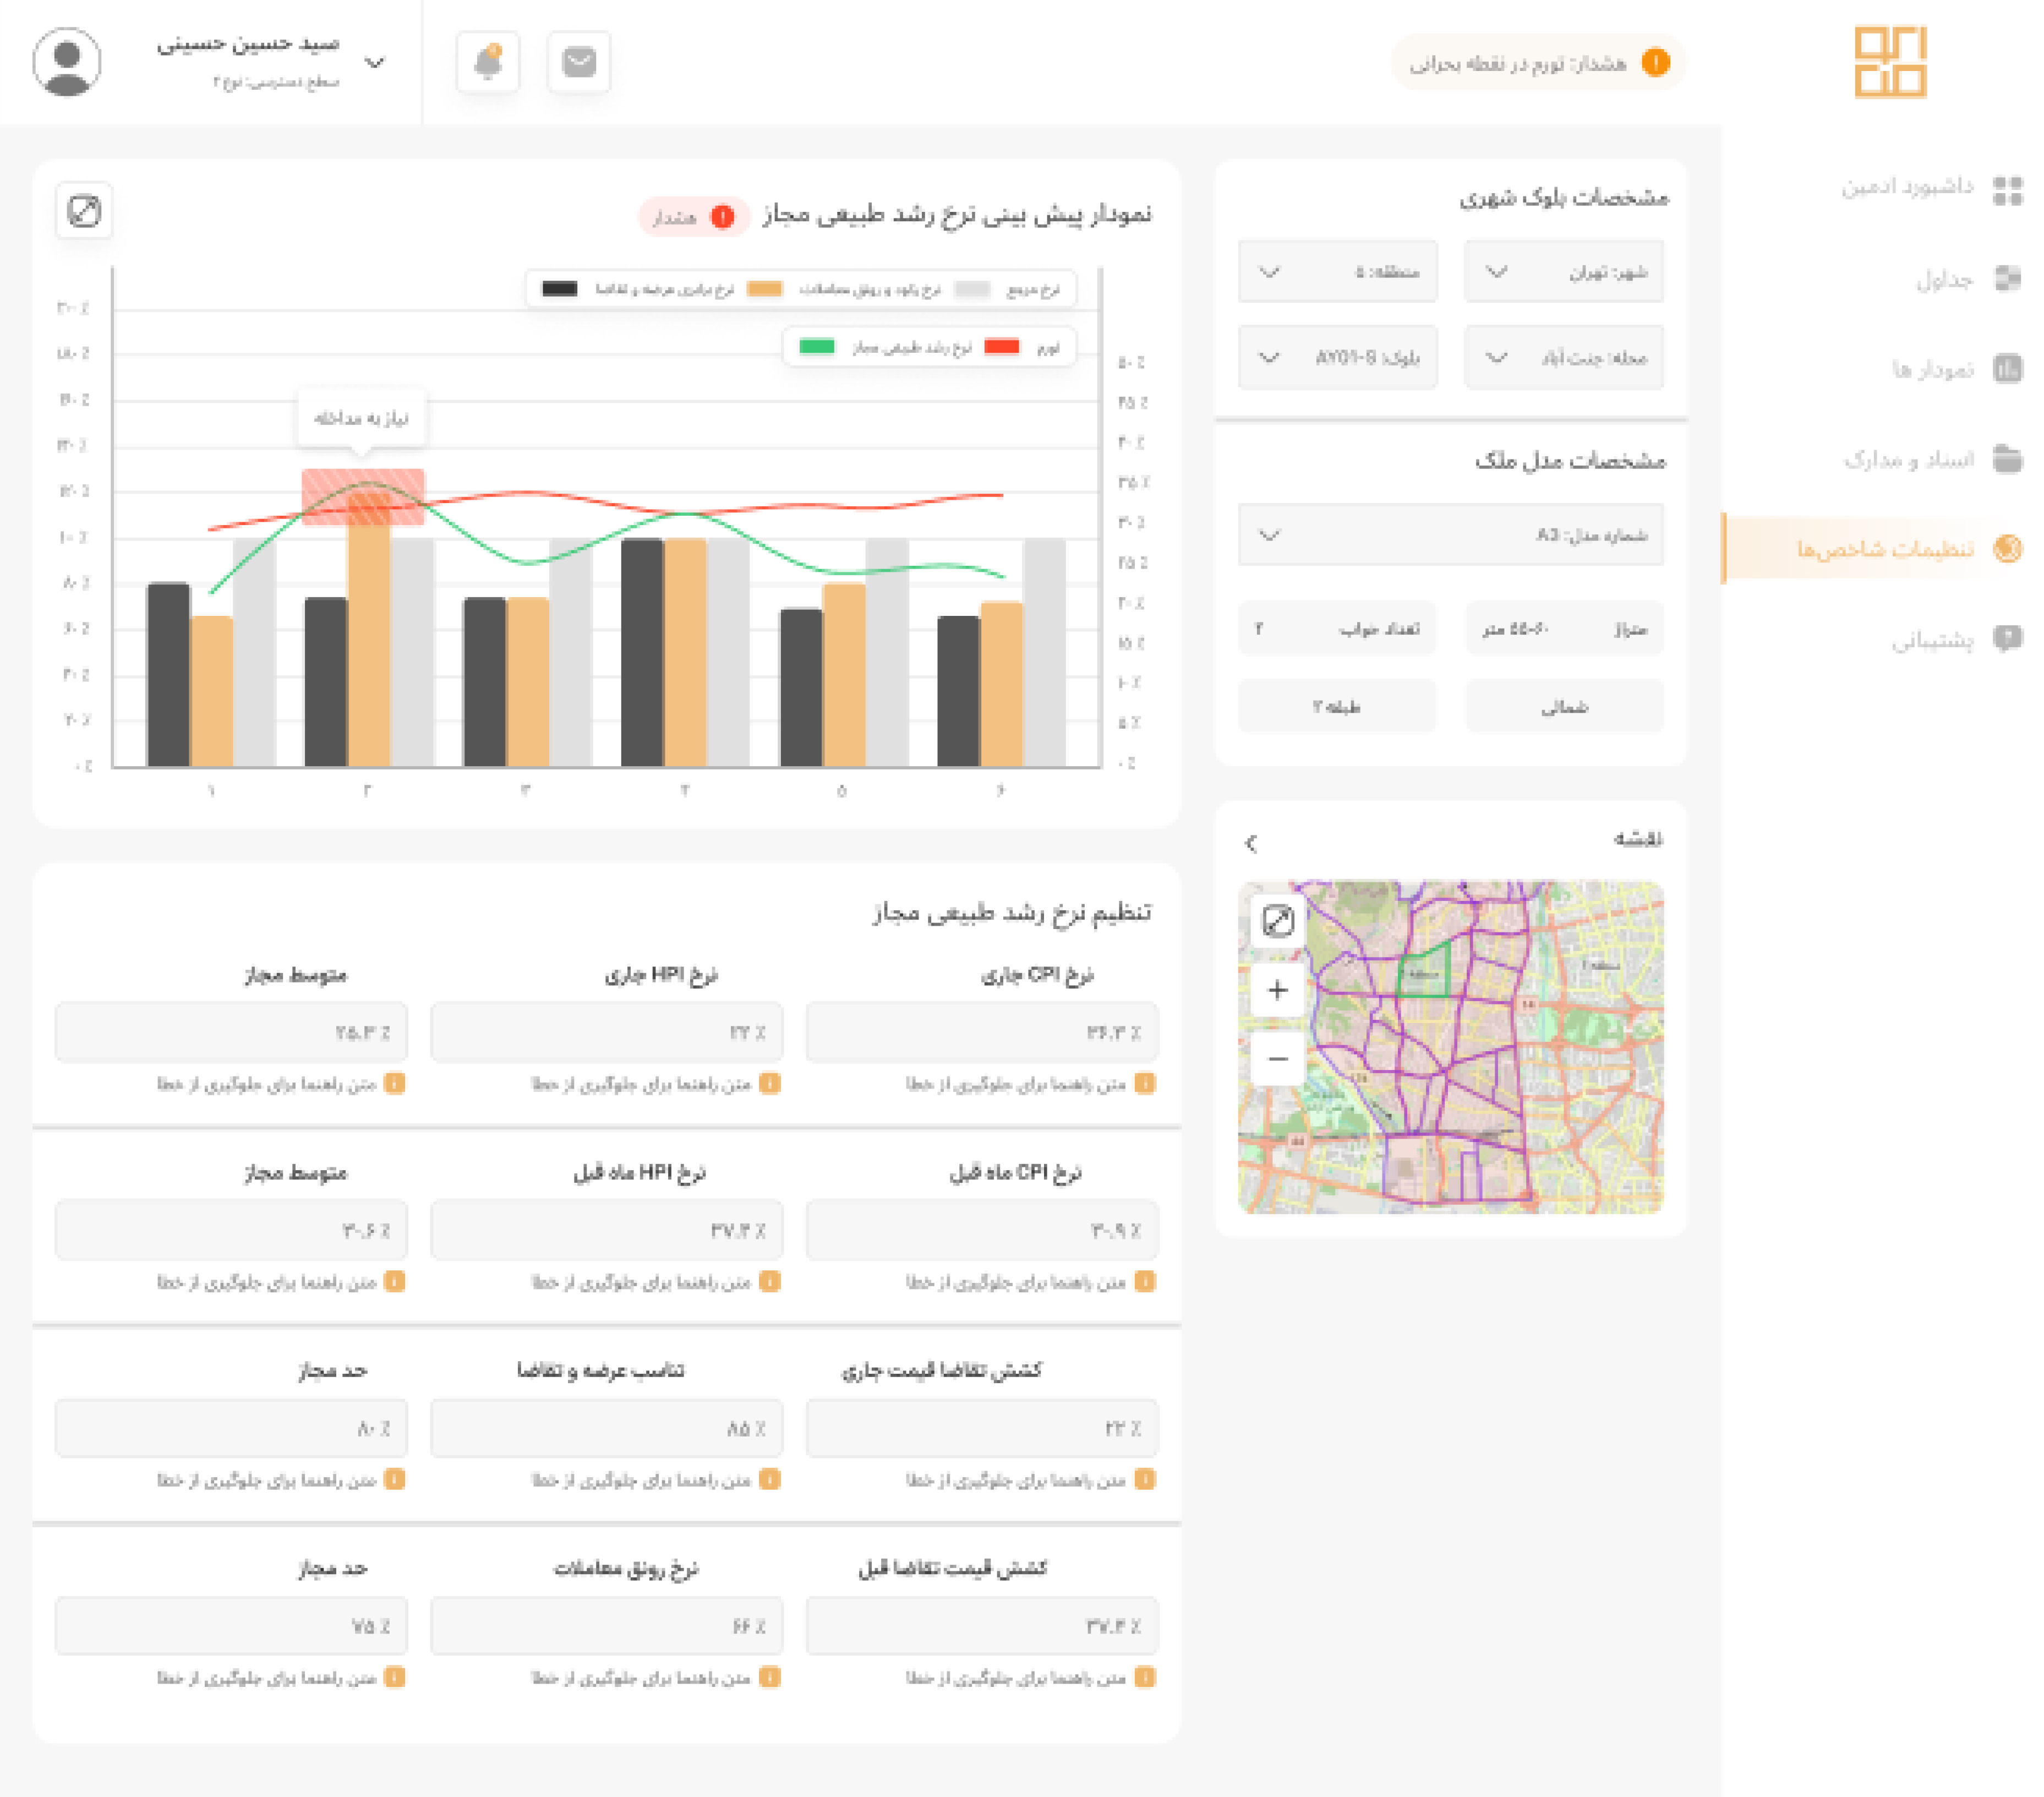The height and width of the screenshot is (1797, 2044).
Task: Open the messages envelope icon
Action: pos(579,62)
